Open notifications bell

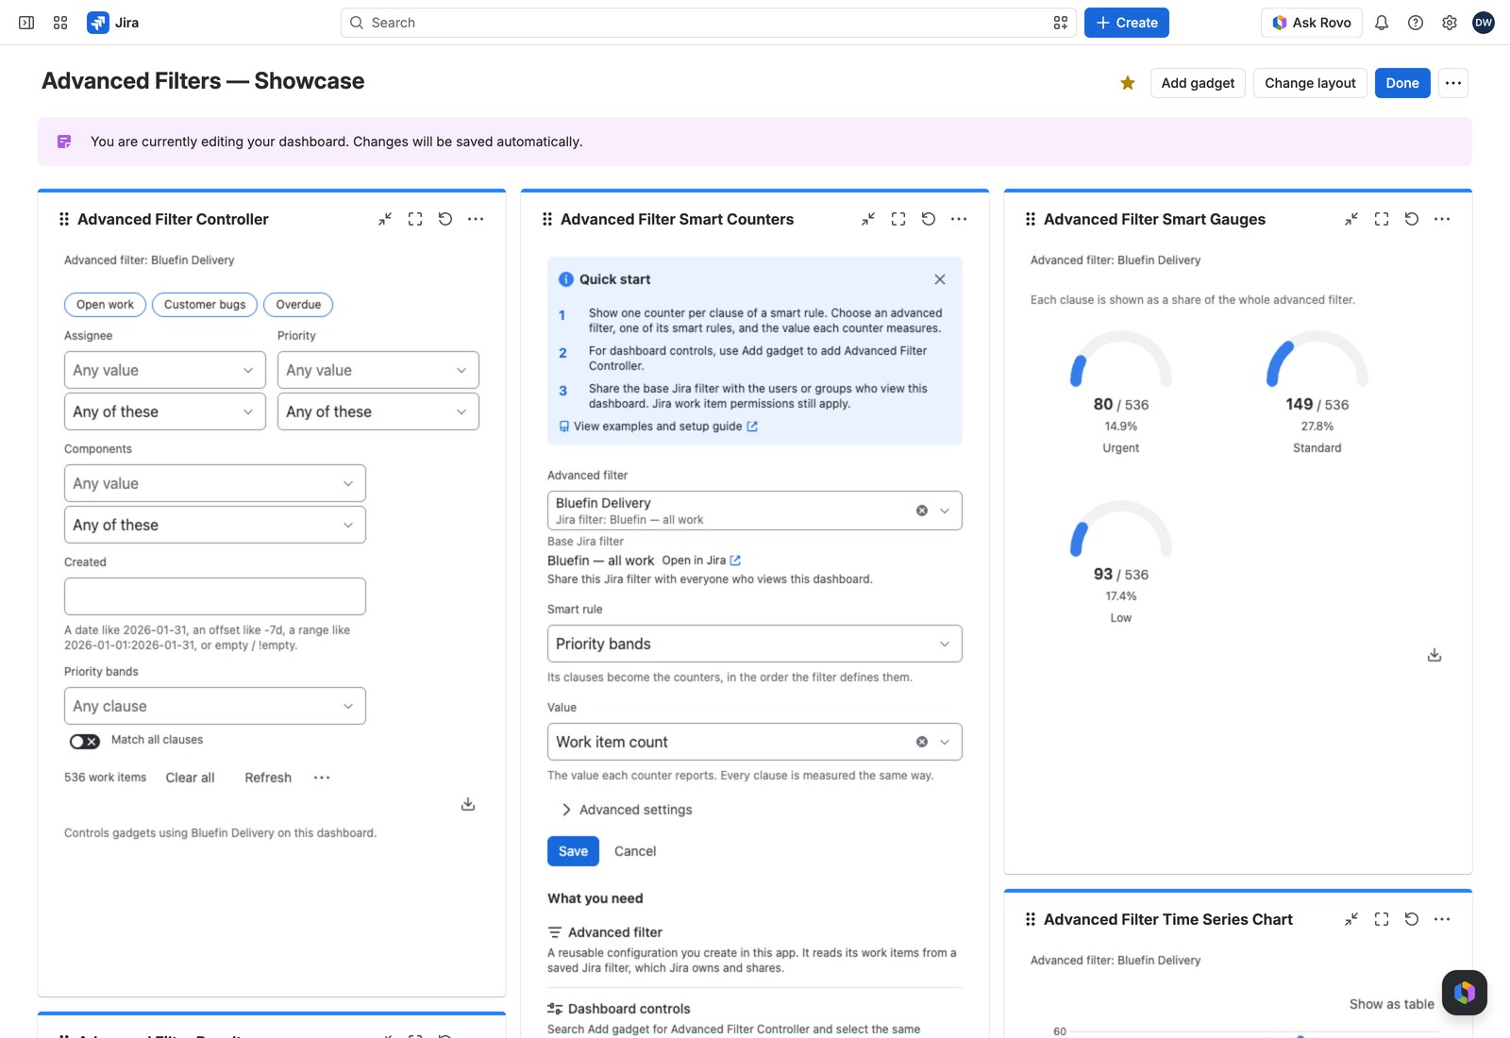1382,23
